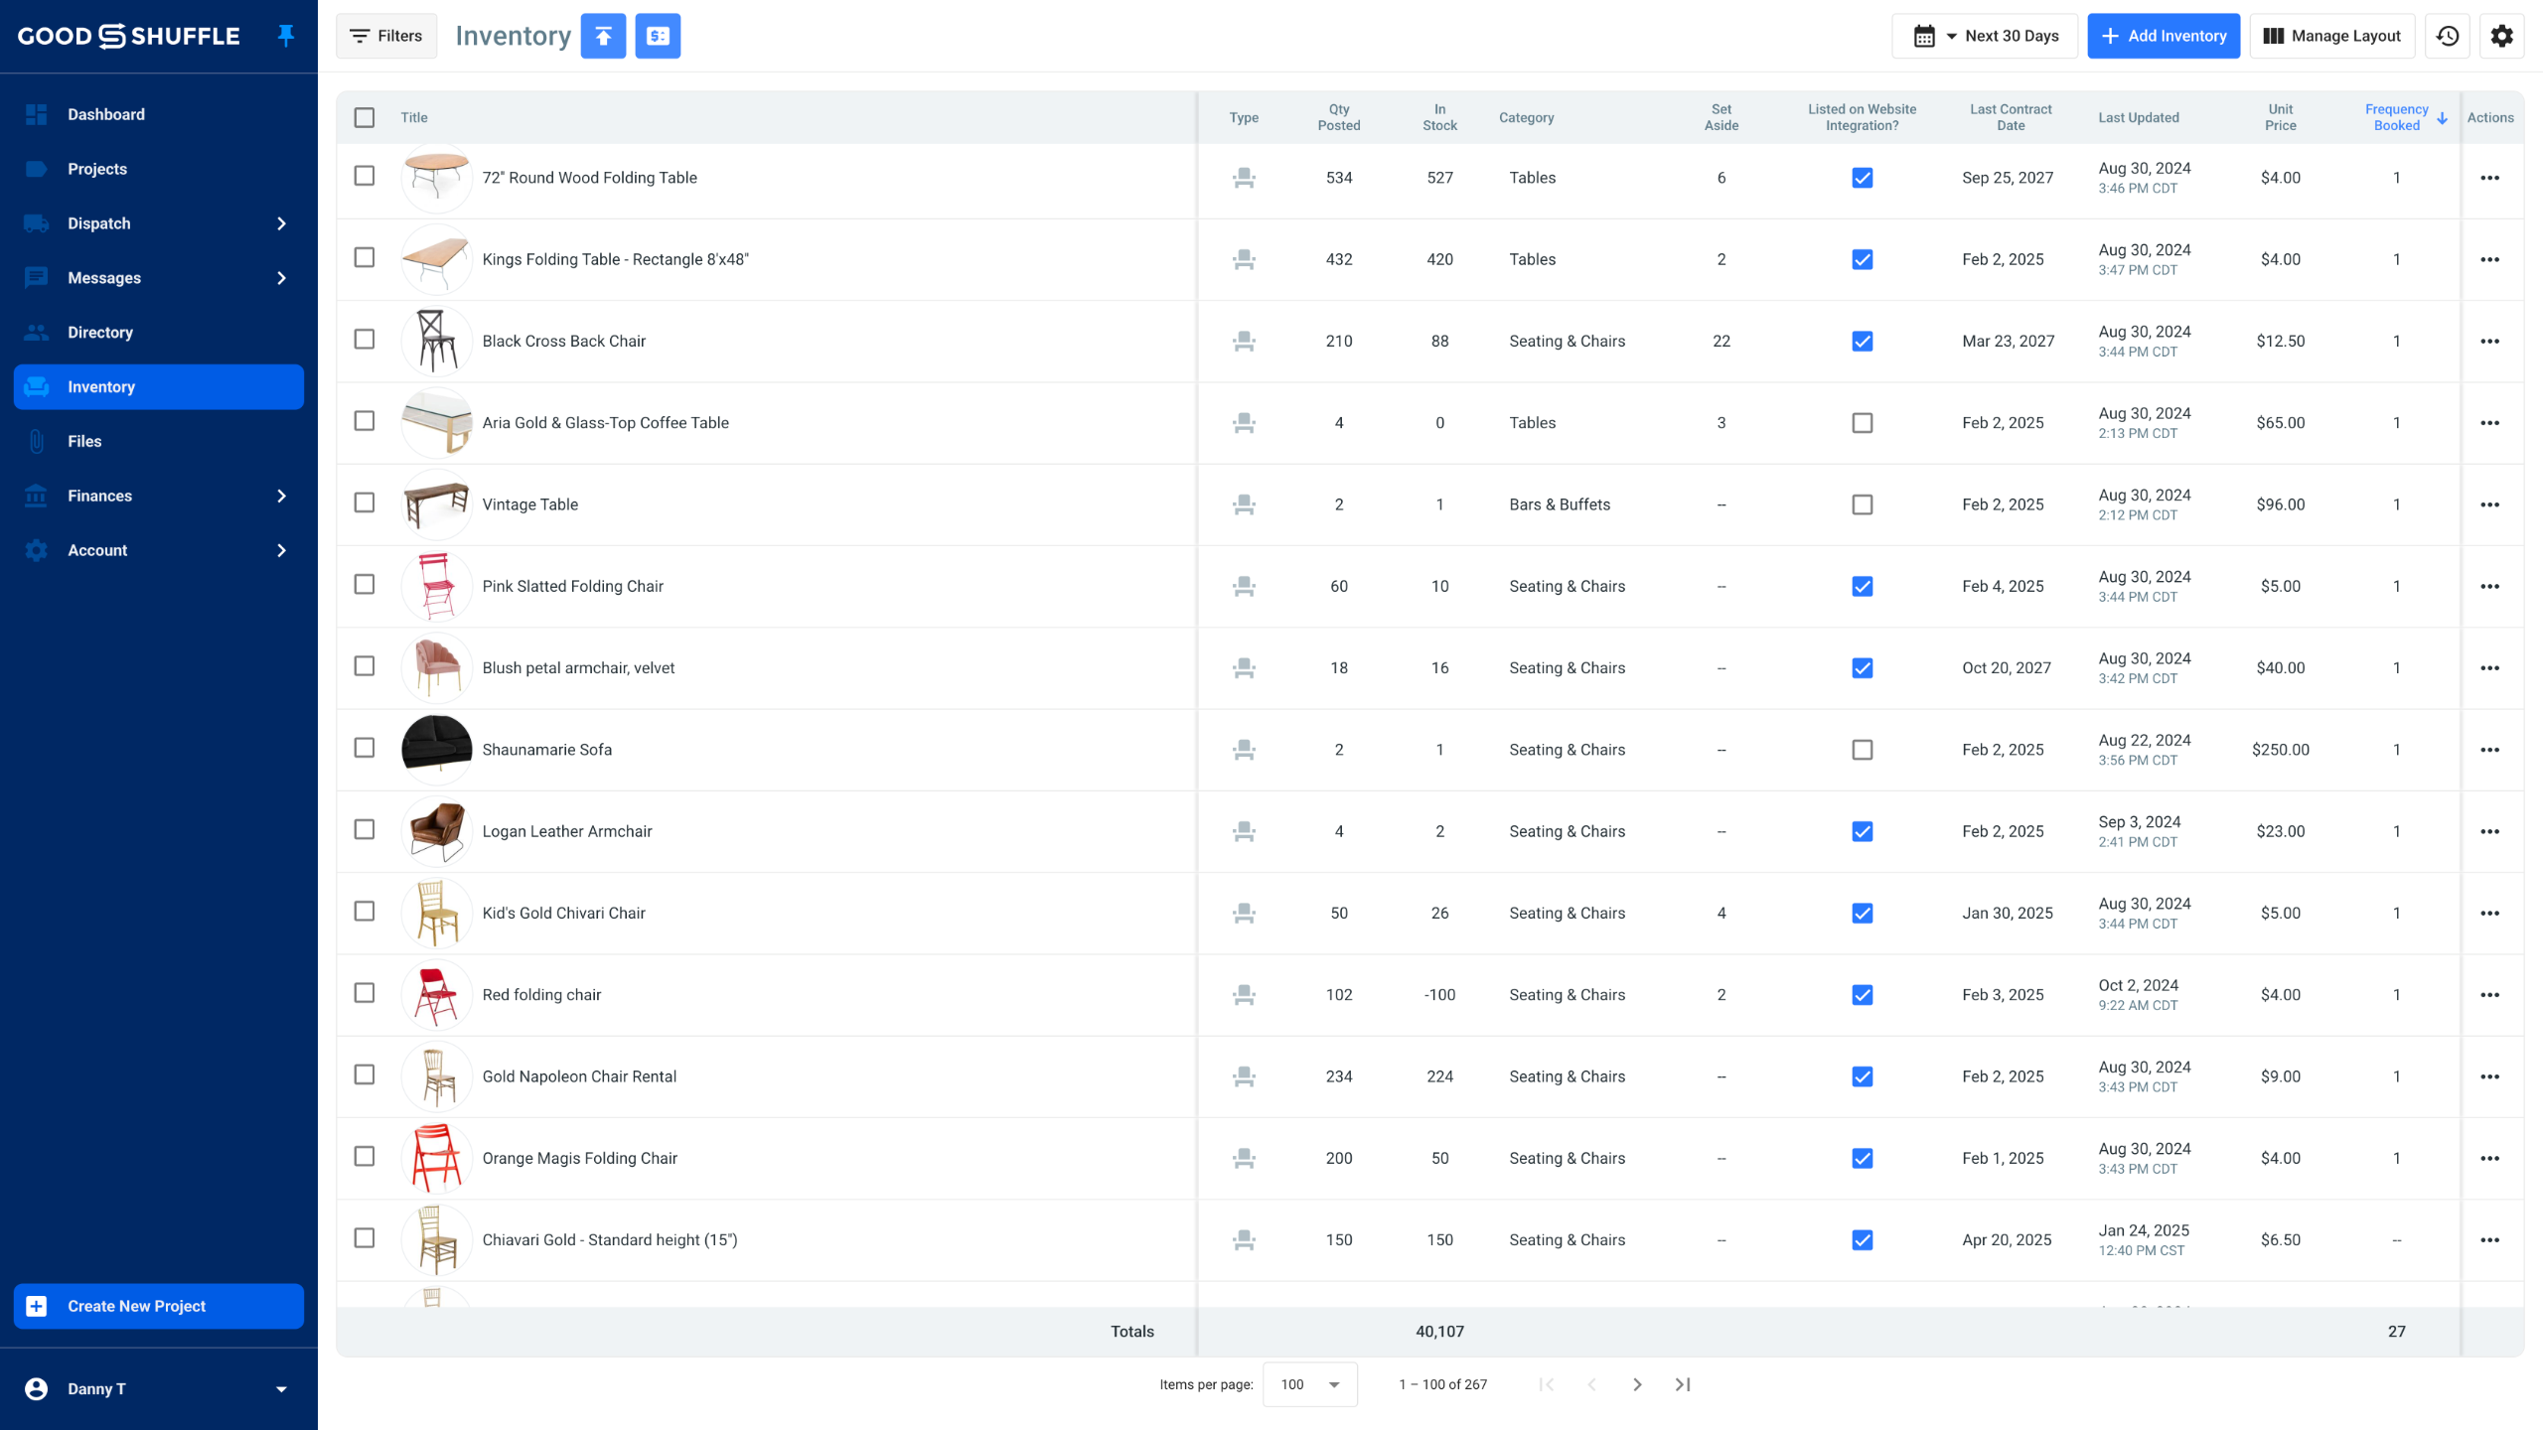Open the items per page dropdown
2543x1430 pixels.
pyautogui.click(x=1309, y=1384)
